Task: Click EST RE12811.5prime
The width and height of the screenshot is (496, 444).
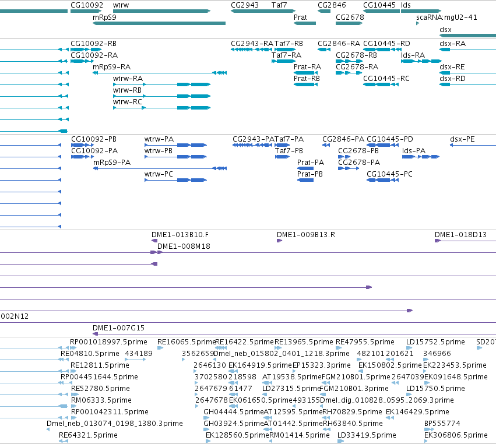Action: tap(73, 371)
